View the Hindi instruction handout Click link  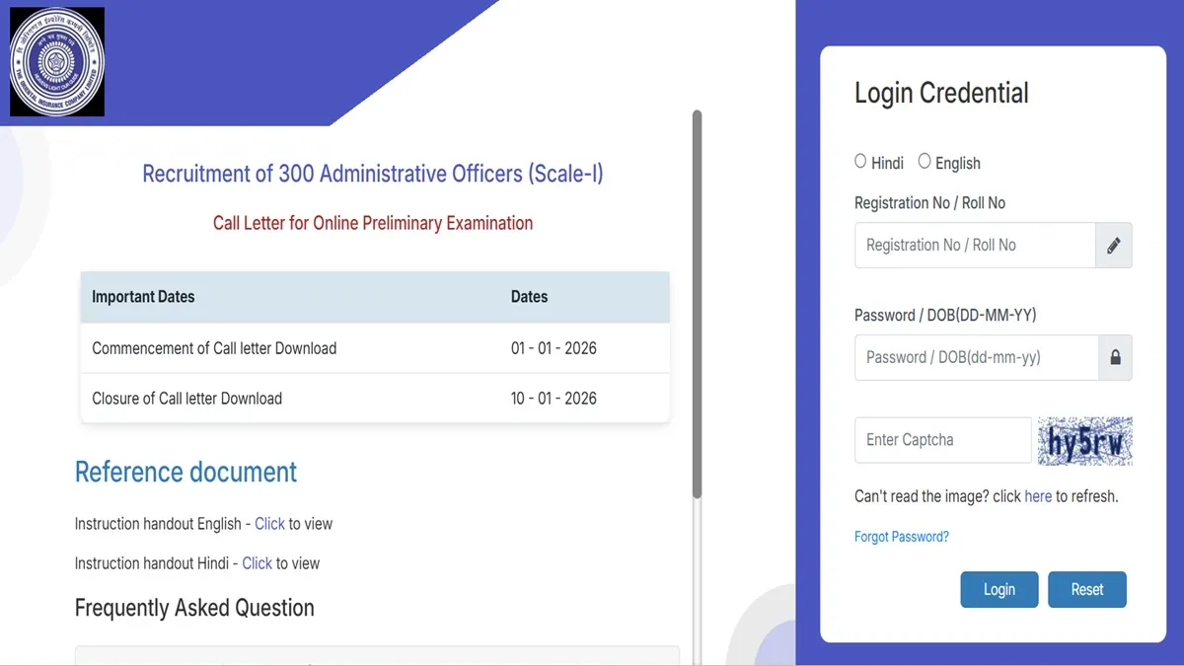(257, 563)
